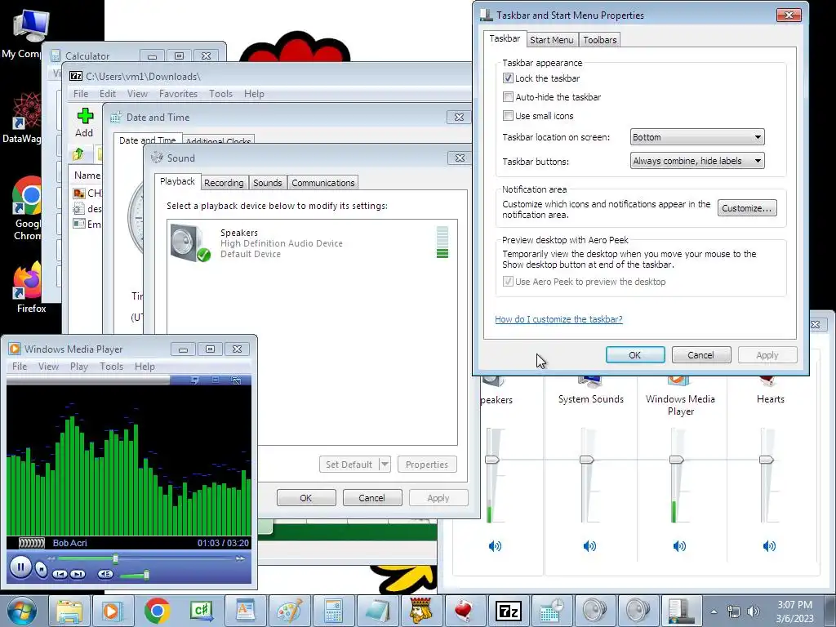
Task: Click the Media Player seek bar handle
Action: pos(115,558)
